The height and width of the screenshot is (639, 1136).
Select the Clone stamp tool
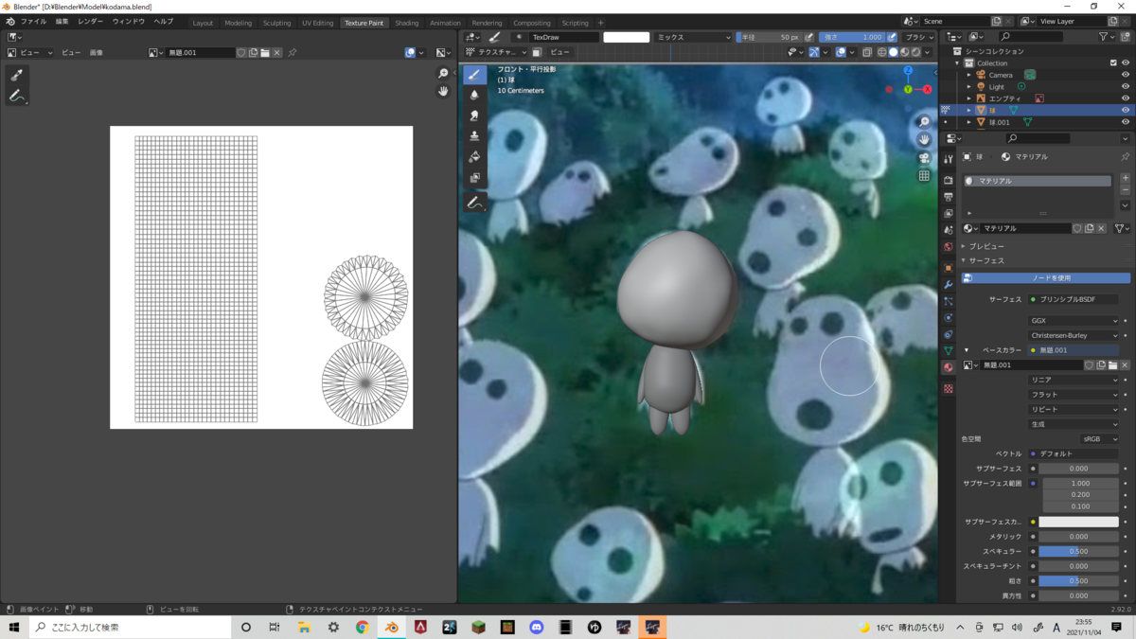[474, 136]
